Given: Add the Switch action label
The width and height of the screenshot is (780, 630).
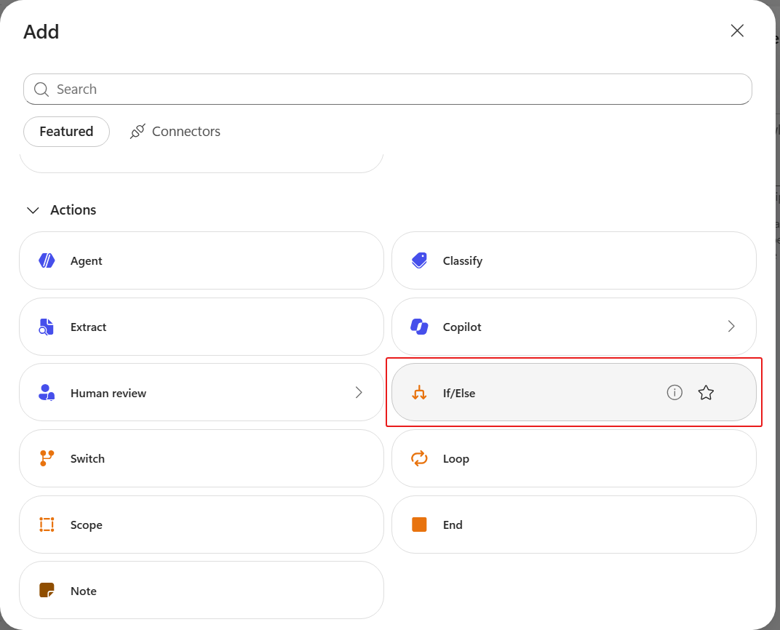Looking at the screenshot, I should 87,459.
